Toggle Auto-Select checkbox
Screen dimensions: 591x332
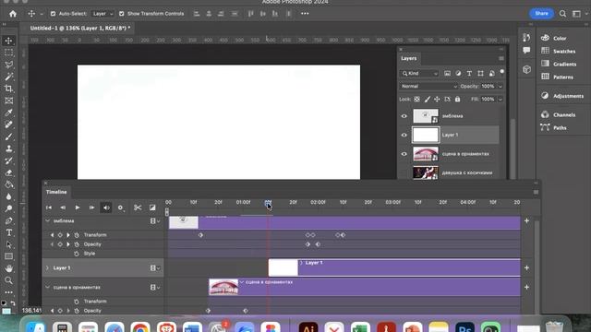[x=53, y=14]
